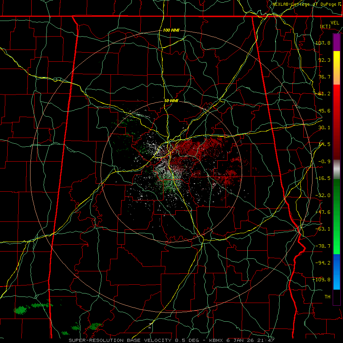Click the 61.2 velocity scale value
The height and width of the screenshot is (343, 343).
click(x=324, y=94)
